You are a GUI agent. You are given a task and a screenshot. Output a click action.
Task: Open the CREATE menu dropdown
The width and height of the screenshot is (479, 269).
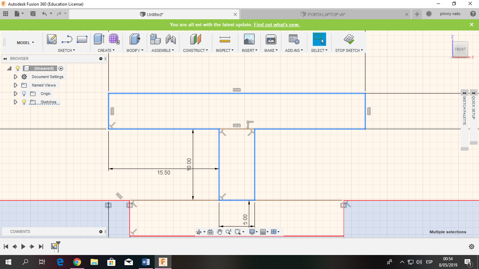click(106, 50)
